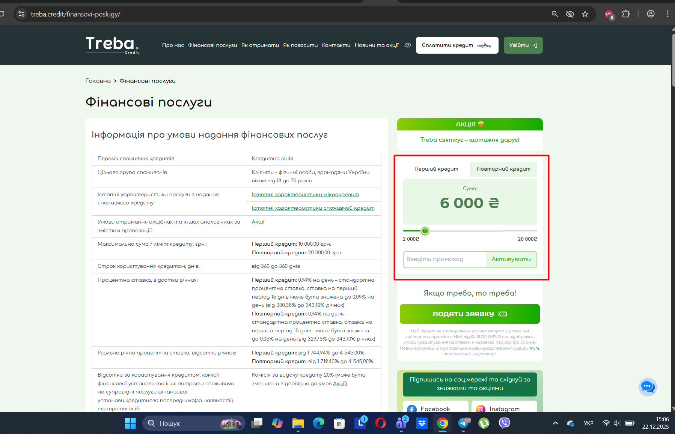Switch to Telegram on the taskbar
Image resolution: width=675 pixels, height=434 pixels.
coord(463,423)
